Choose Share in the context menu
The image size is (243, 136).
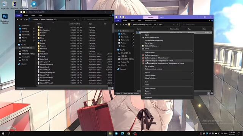(167, 49)
